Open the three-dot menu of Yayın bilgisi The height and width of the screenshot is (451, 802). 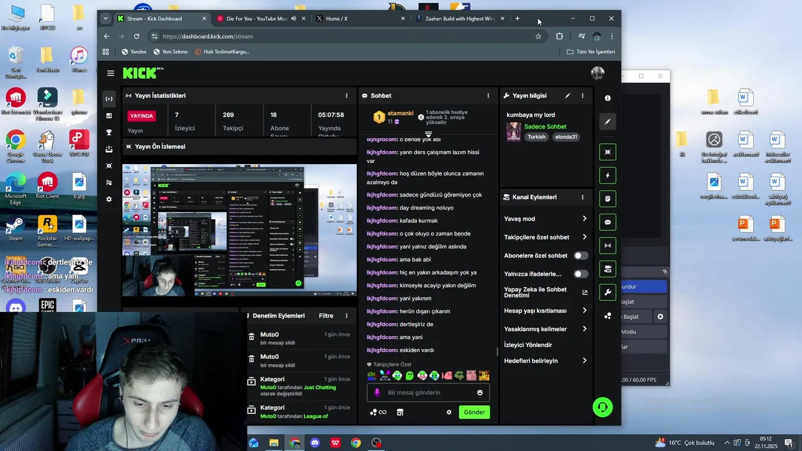click(x=582, y=96)
